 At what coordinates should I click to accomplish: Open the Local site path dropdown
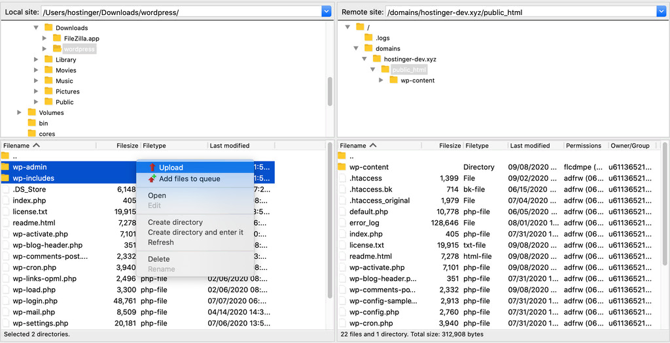coord(326,12)
